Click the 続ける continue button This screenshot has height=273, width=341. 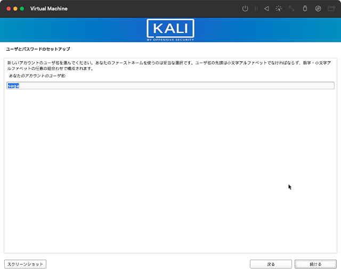pyautogui.click(x=315, y=264)
